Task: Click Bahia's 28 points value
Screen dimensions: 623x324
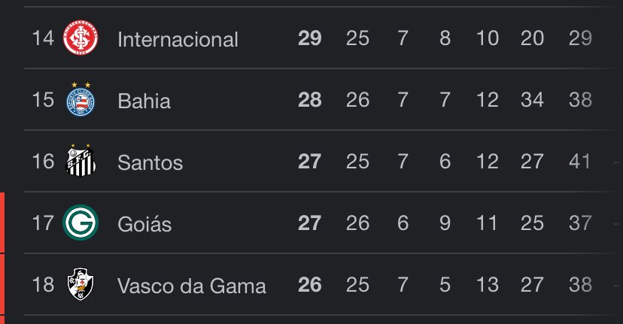Action: click(309, 100)
